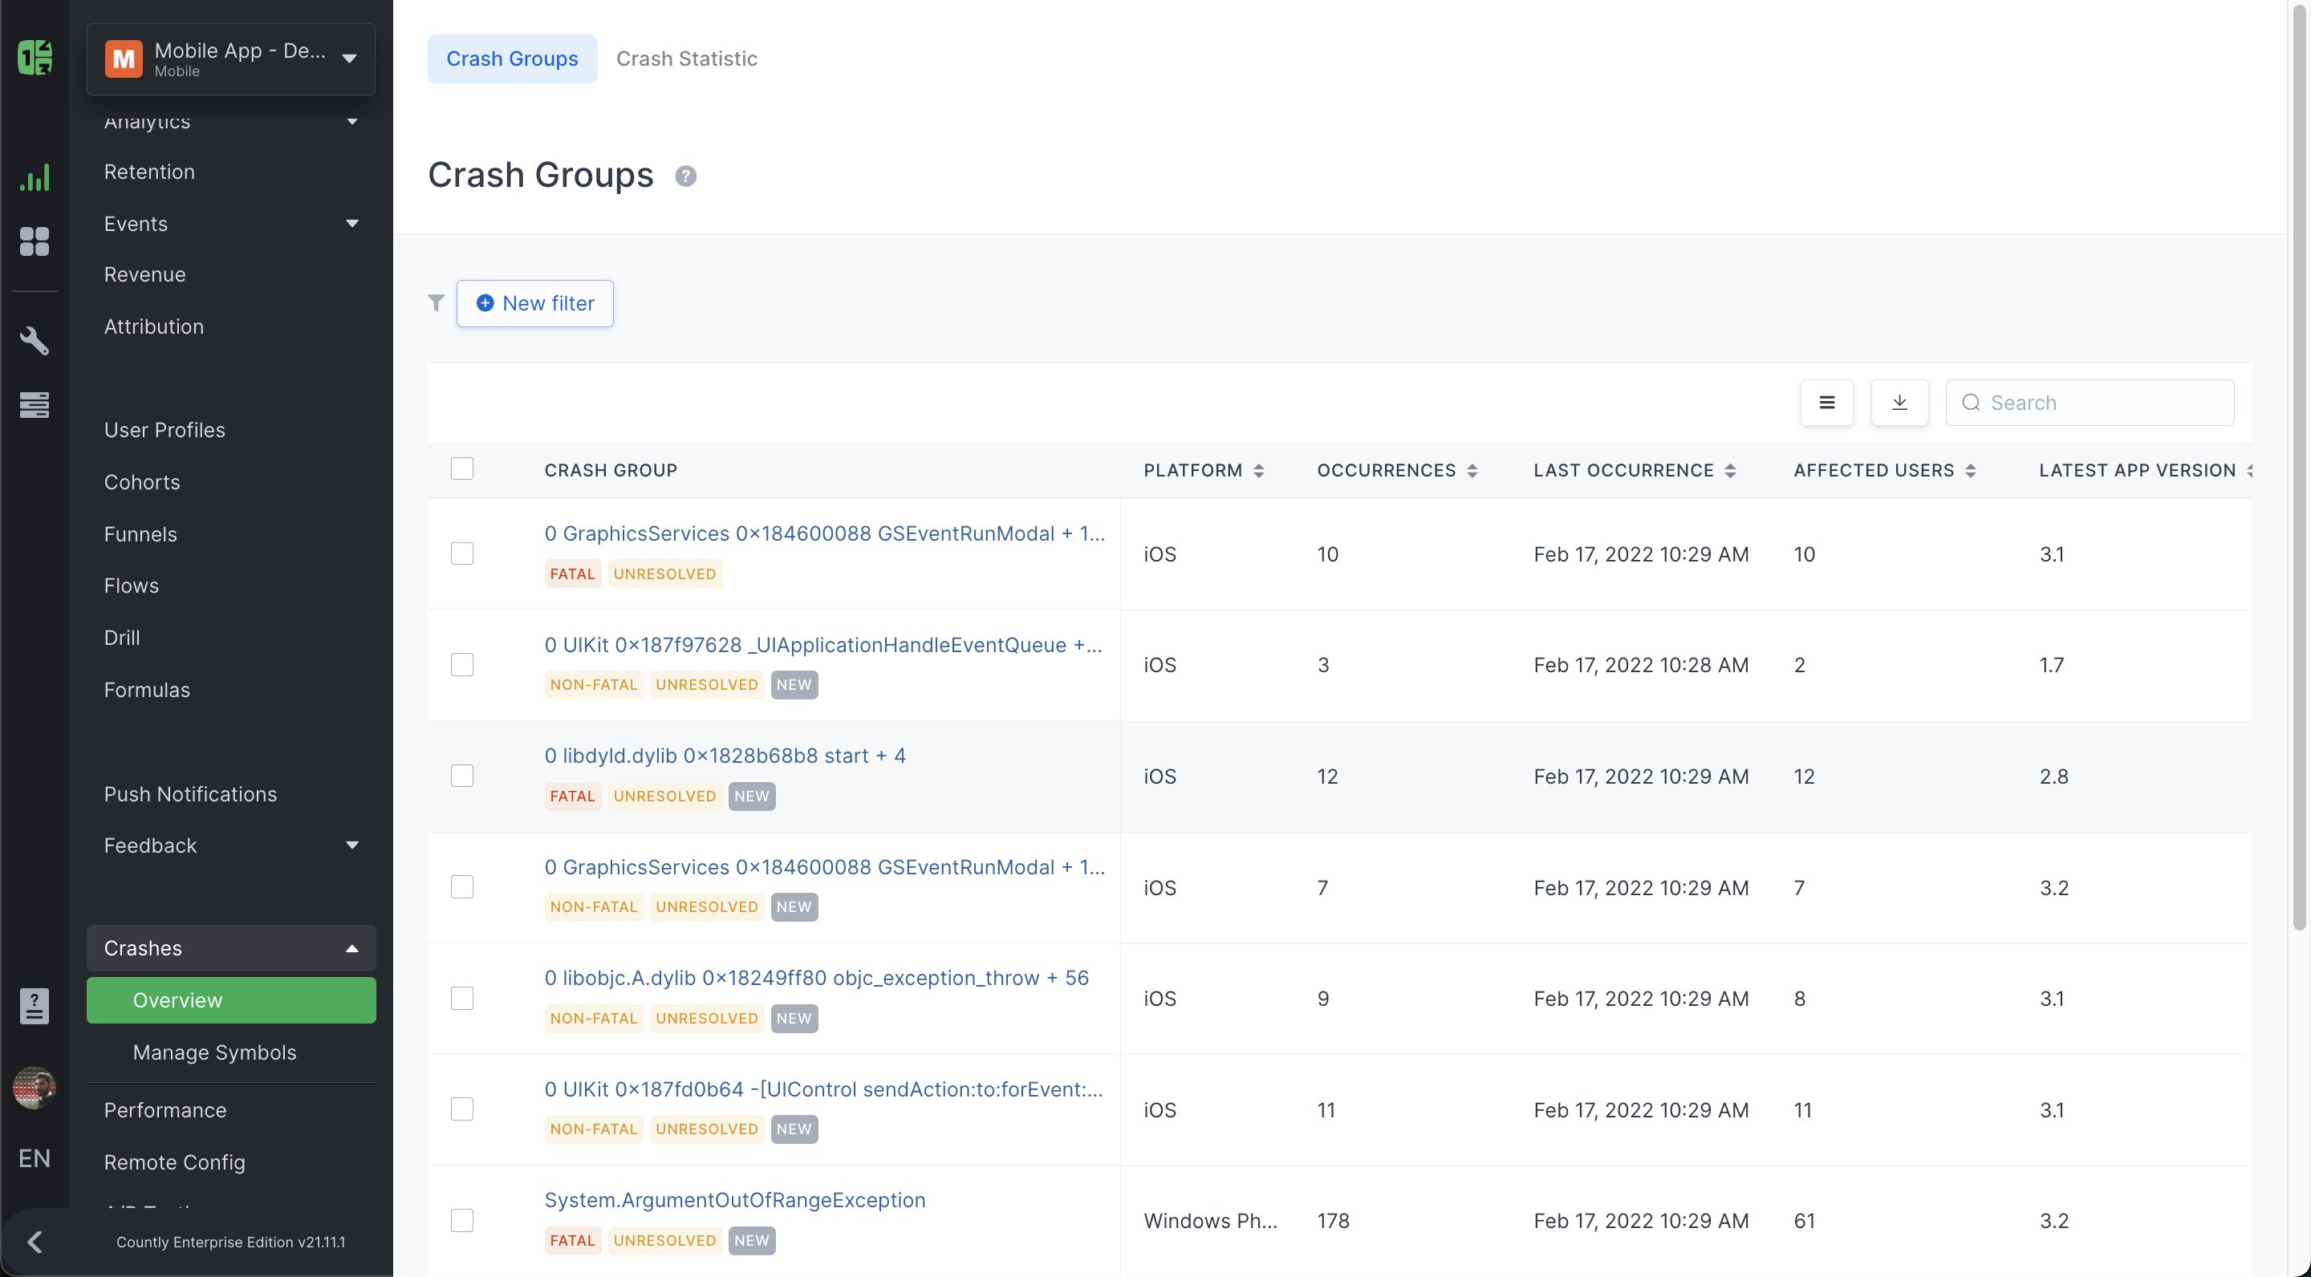Go to Manage Symbols

coord(214,1053)
